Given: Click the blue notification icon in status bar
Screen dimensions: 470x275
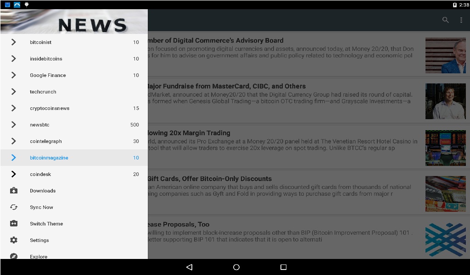Looking at the screenshot, I should pyautogui.click(x=7, y=5).
